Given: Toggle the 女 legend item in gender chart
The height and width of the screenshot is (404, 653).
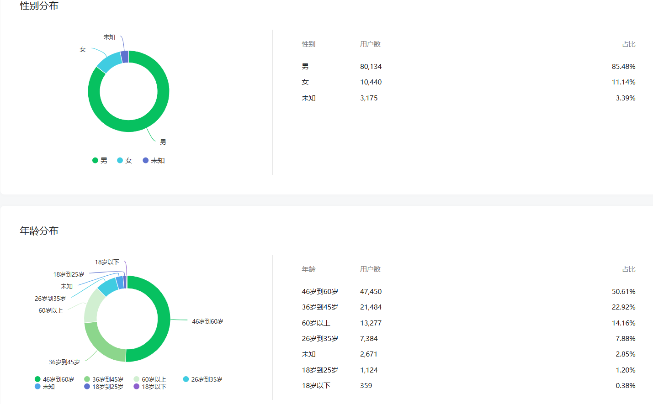Looking at the screenshot, I should click(x=124, y=161).
